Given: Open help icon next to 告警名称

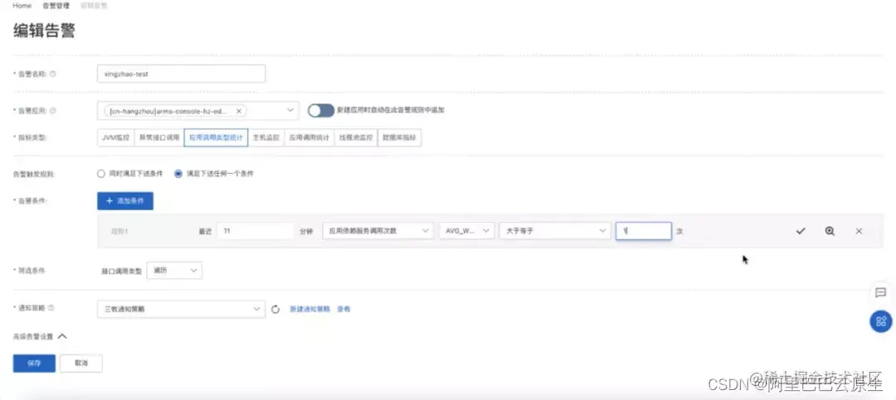Looking at the screenshot, I should pos(53,75).
